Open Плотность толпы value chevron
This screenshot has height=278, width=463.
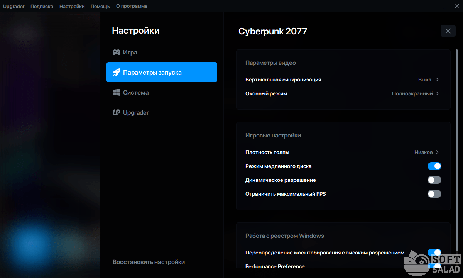point(437,152)
